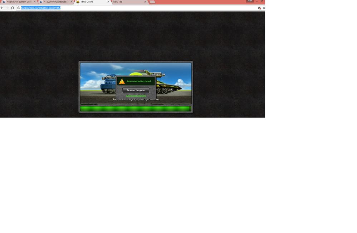Open the Causes and solutions link
Screen dimensions: 357x233
(x=136, y=96)
